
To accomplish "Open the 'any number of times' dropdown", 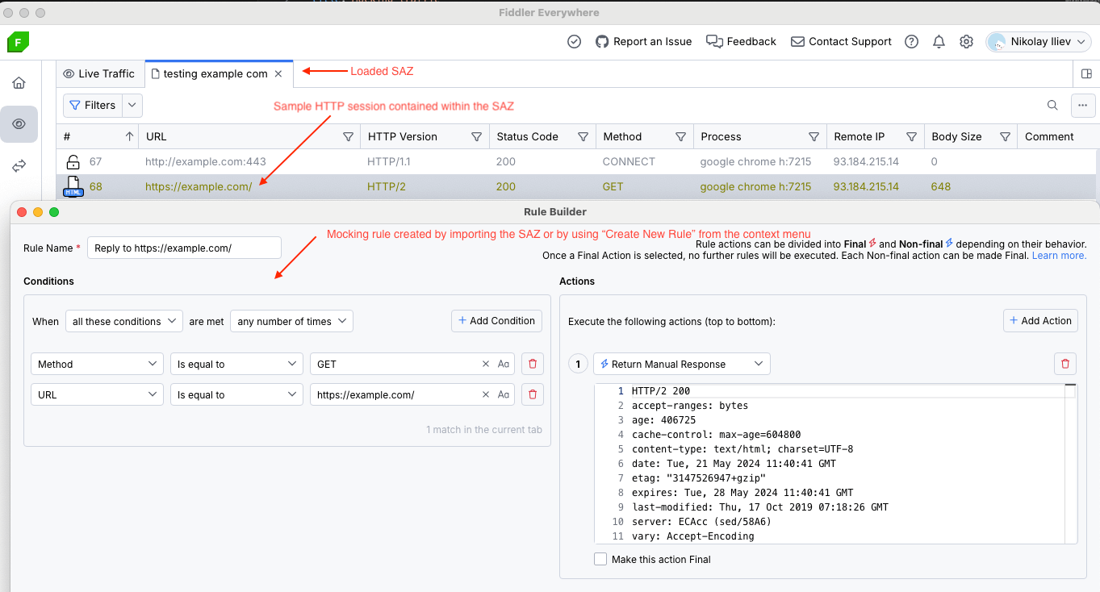I will coord(291,320).
